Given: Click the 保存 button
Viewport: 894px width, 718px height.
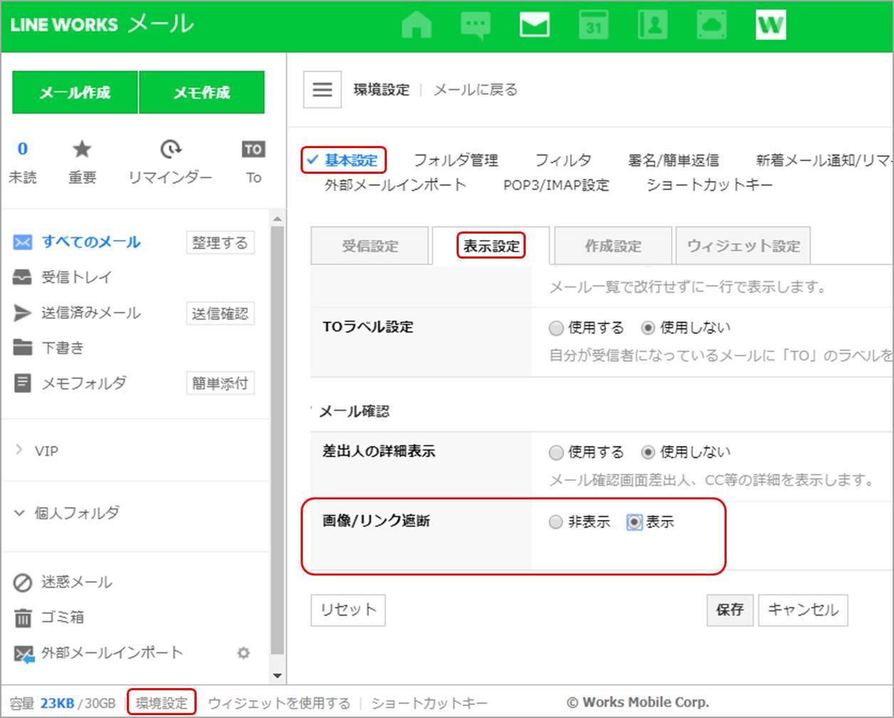Looking at the screenshot, I should (x=729, y=610).
